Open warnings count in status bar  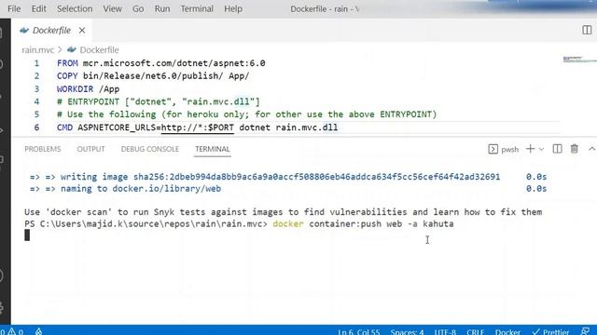15,331
